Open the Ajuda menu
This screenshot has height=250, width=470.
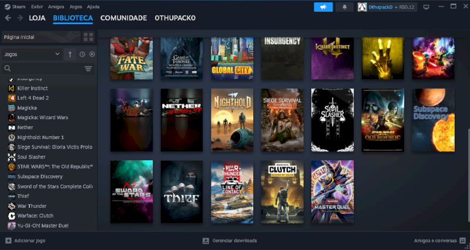tap(93, 6)
